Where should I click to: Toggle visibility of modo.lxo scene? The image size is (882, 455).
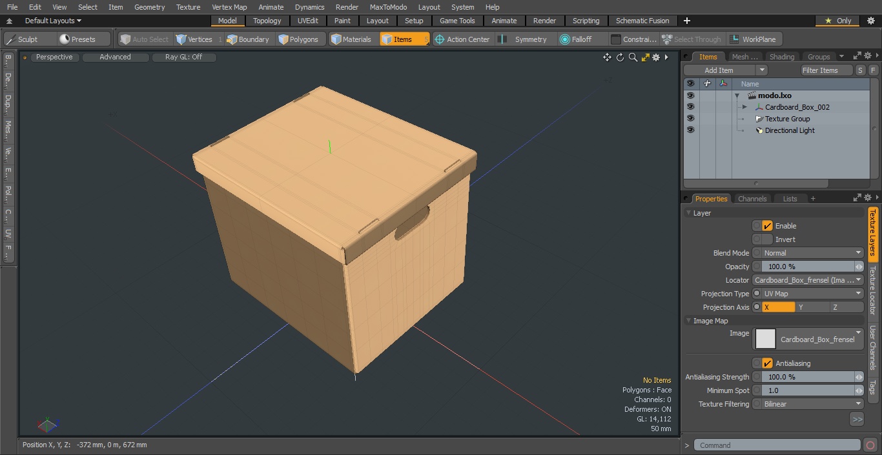(x=690, y=96)
